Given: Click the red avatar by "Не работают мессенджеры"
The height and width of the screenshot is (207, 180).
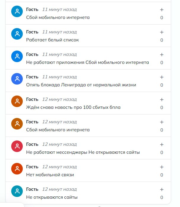Looking at the screenshot, I should (17, 146).
